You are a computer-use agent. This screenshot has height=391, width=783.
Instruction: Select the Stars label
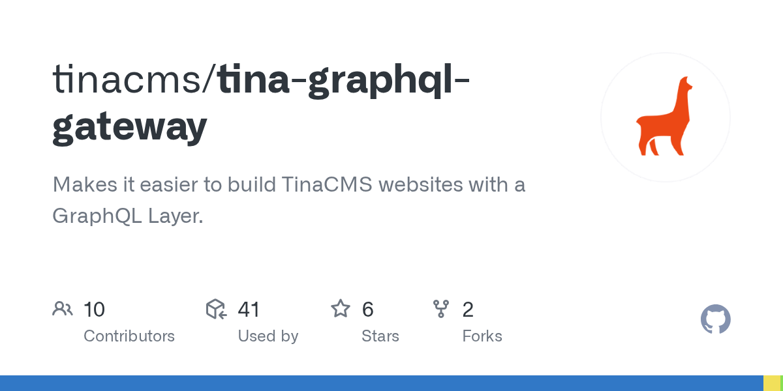(380, 336)
